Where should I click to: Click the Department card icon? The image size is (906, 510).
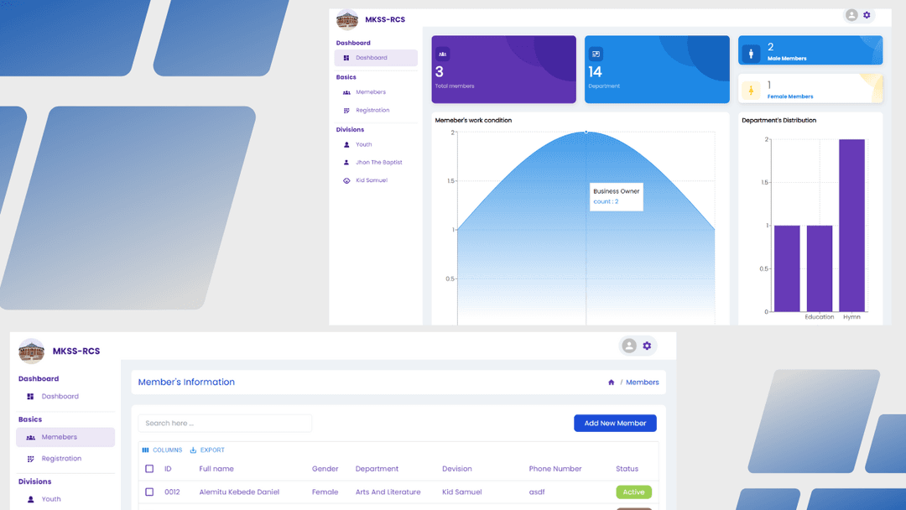click(x=596, y=54)
